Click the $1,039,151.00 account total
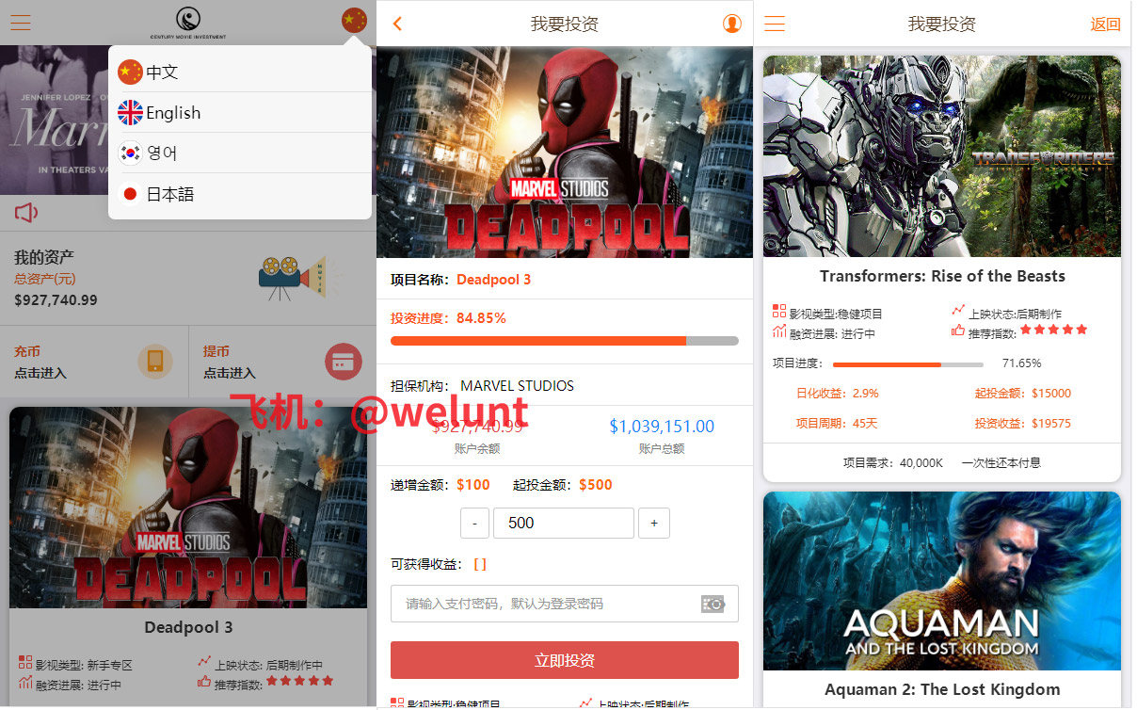Viewport: 1137px width, 710px height. (x=662, y=427)
